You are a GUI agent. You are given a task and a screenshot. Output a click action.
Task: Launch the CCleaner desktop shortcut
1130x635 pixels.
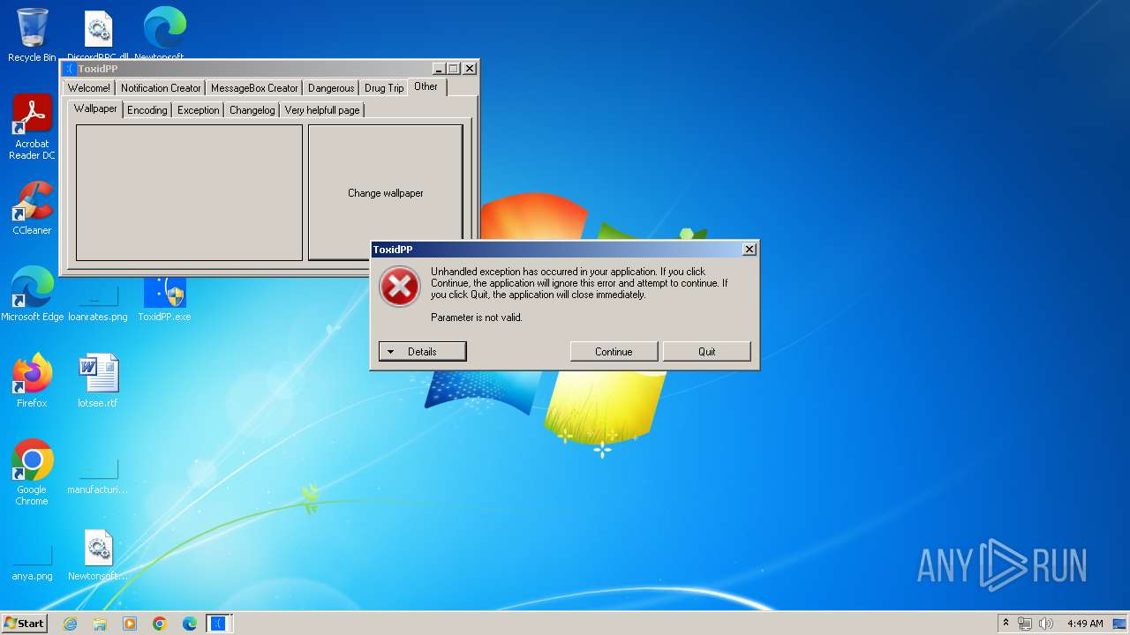(x=32, y=208)
